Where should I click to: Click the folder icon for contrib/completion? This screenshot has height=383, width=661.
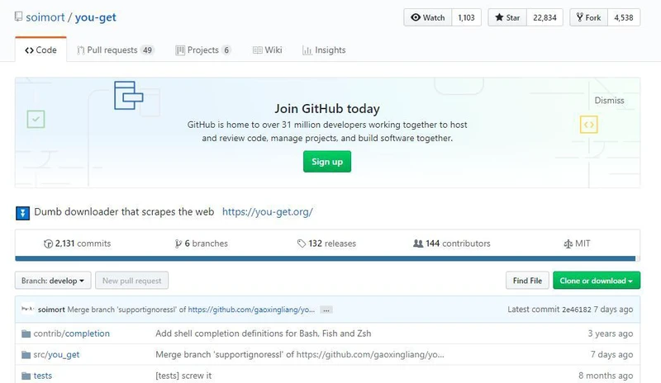[x=26, y=334]
